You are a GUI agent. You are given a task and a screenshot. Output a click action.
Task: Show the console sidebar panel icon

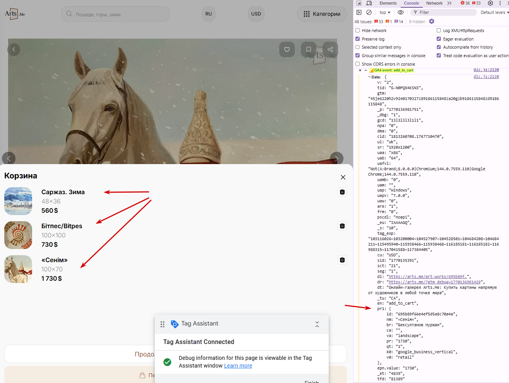[359, 12]
